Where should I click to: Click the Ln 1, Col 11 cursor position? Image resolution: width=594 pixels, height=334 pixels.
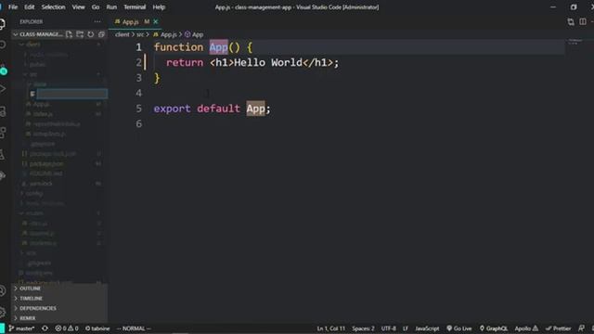click(330, 328)
